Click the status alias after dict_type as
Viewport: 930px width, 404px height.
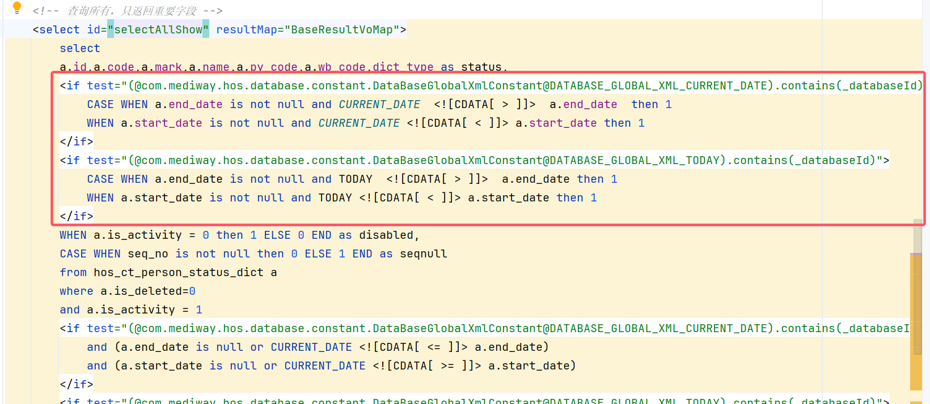pos(481,67)
